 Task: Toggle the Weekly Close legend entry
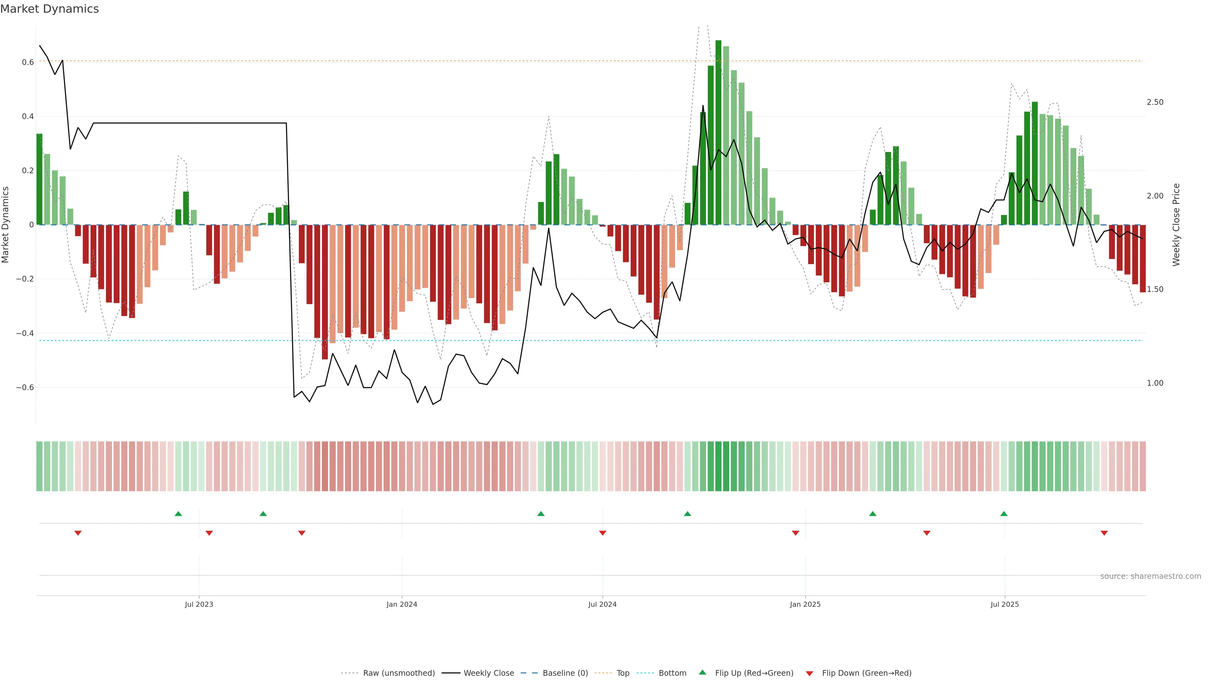click(x=488, y=673)
